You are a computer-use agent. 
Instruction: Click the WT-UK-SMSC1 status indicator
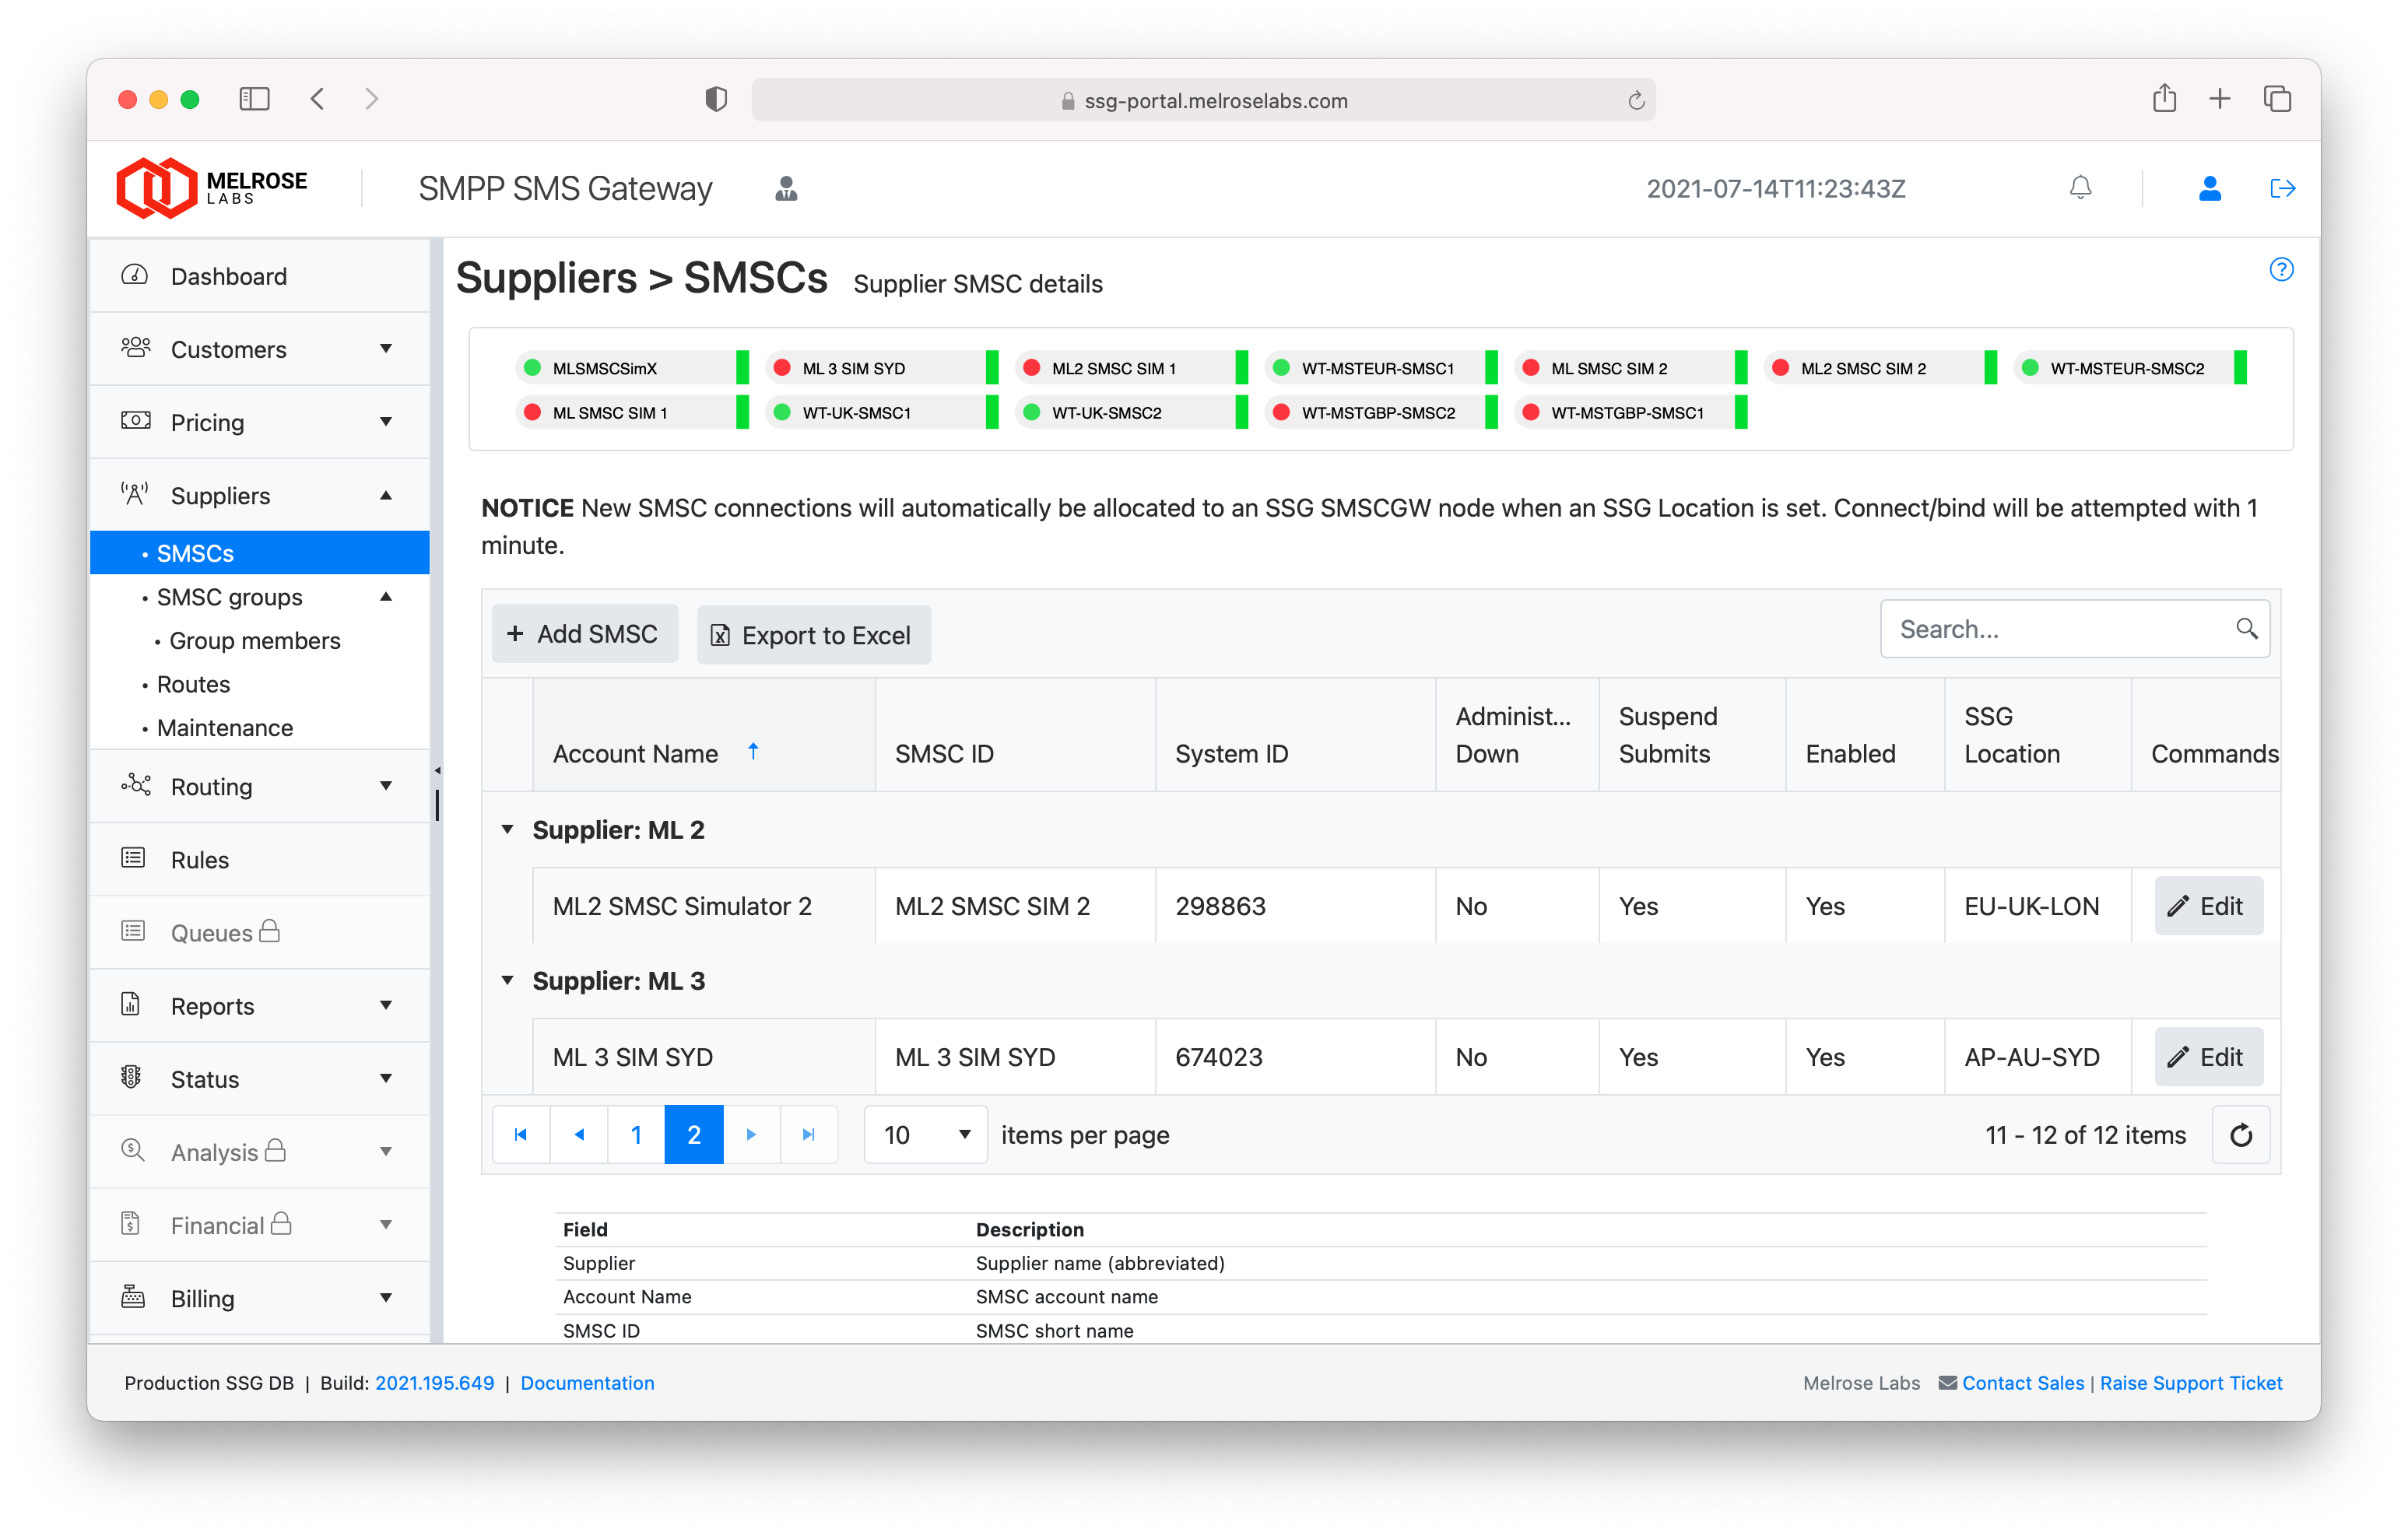coord(856,412)
